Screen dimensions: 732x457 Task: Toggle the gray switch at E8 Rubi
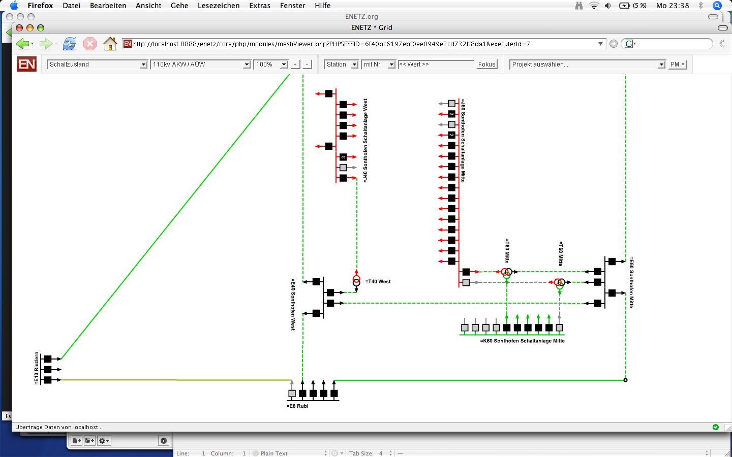(292, 394)
